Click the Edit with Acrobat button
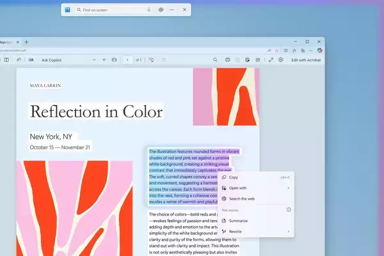384x256 pixels. click(x=306, y=60)
